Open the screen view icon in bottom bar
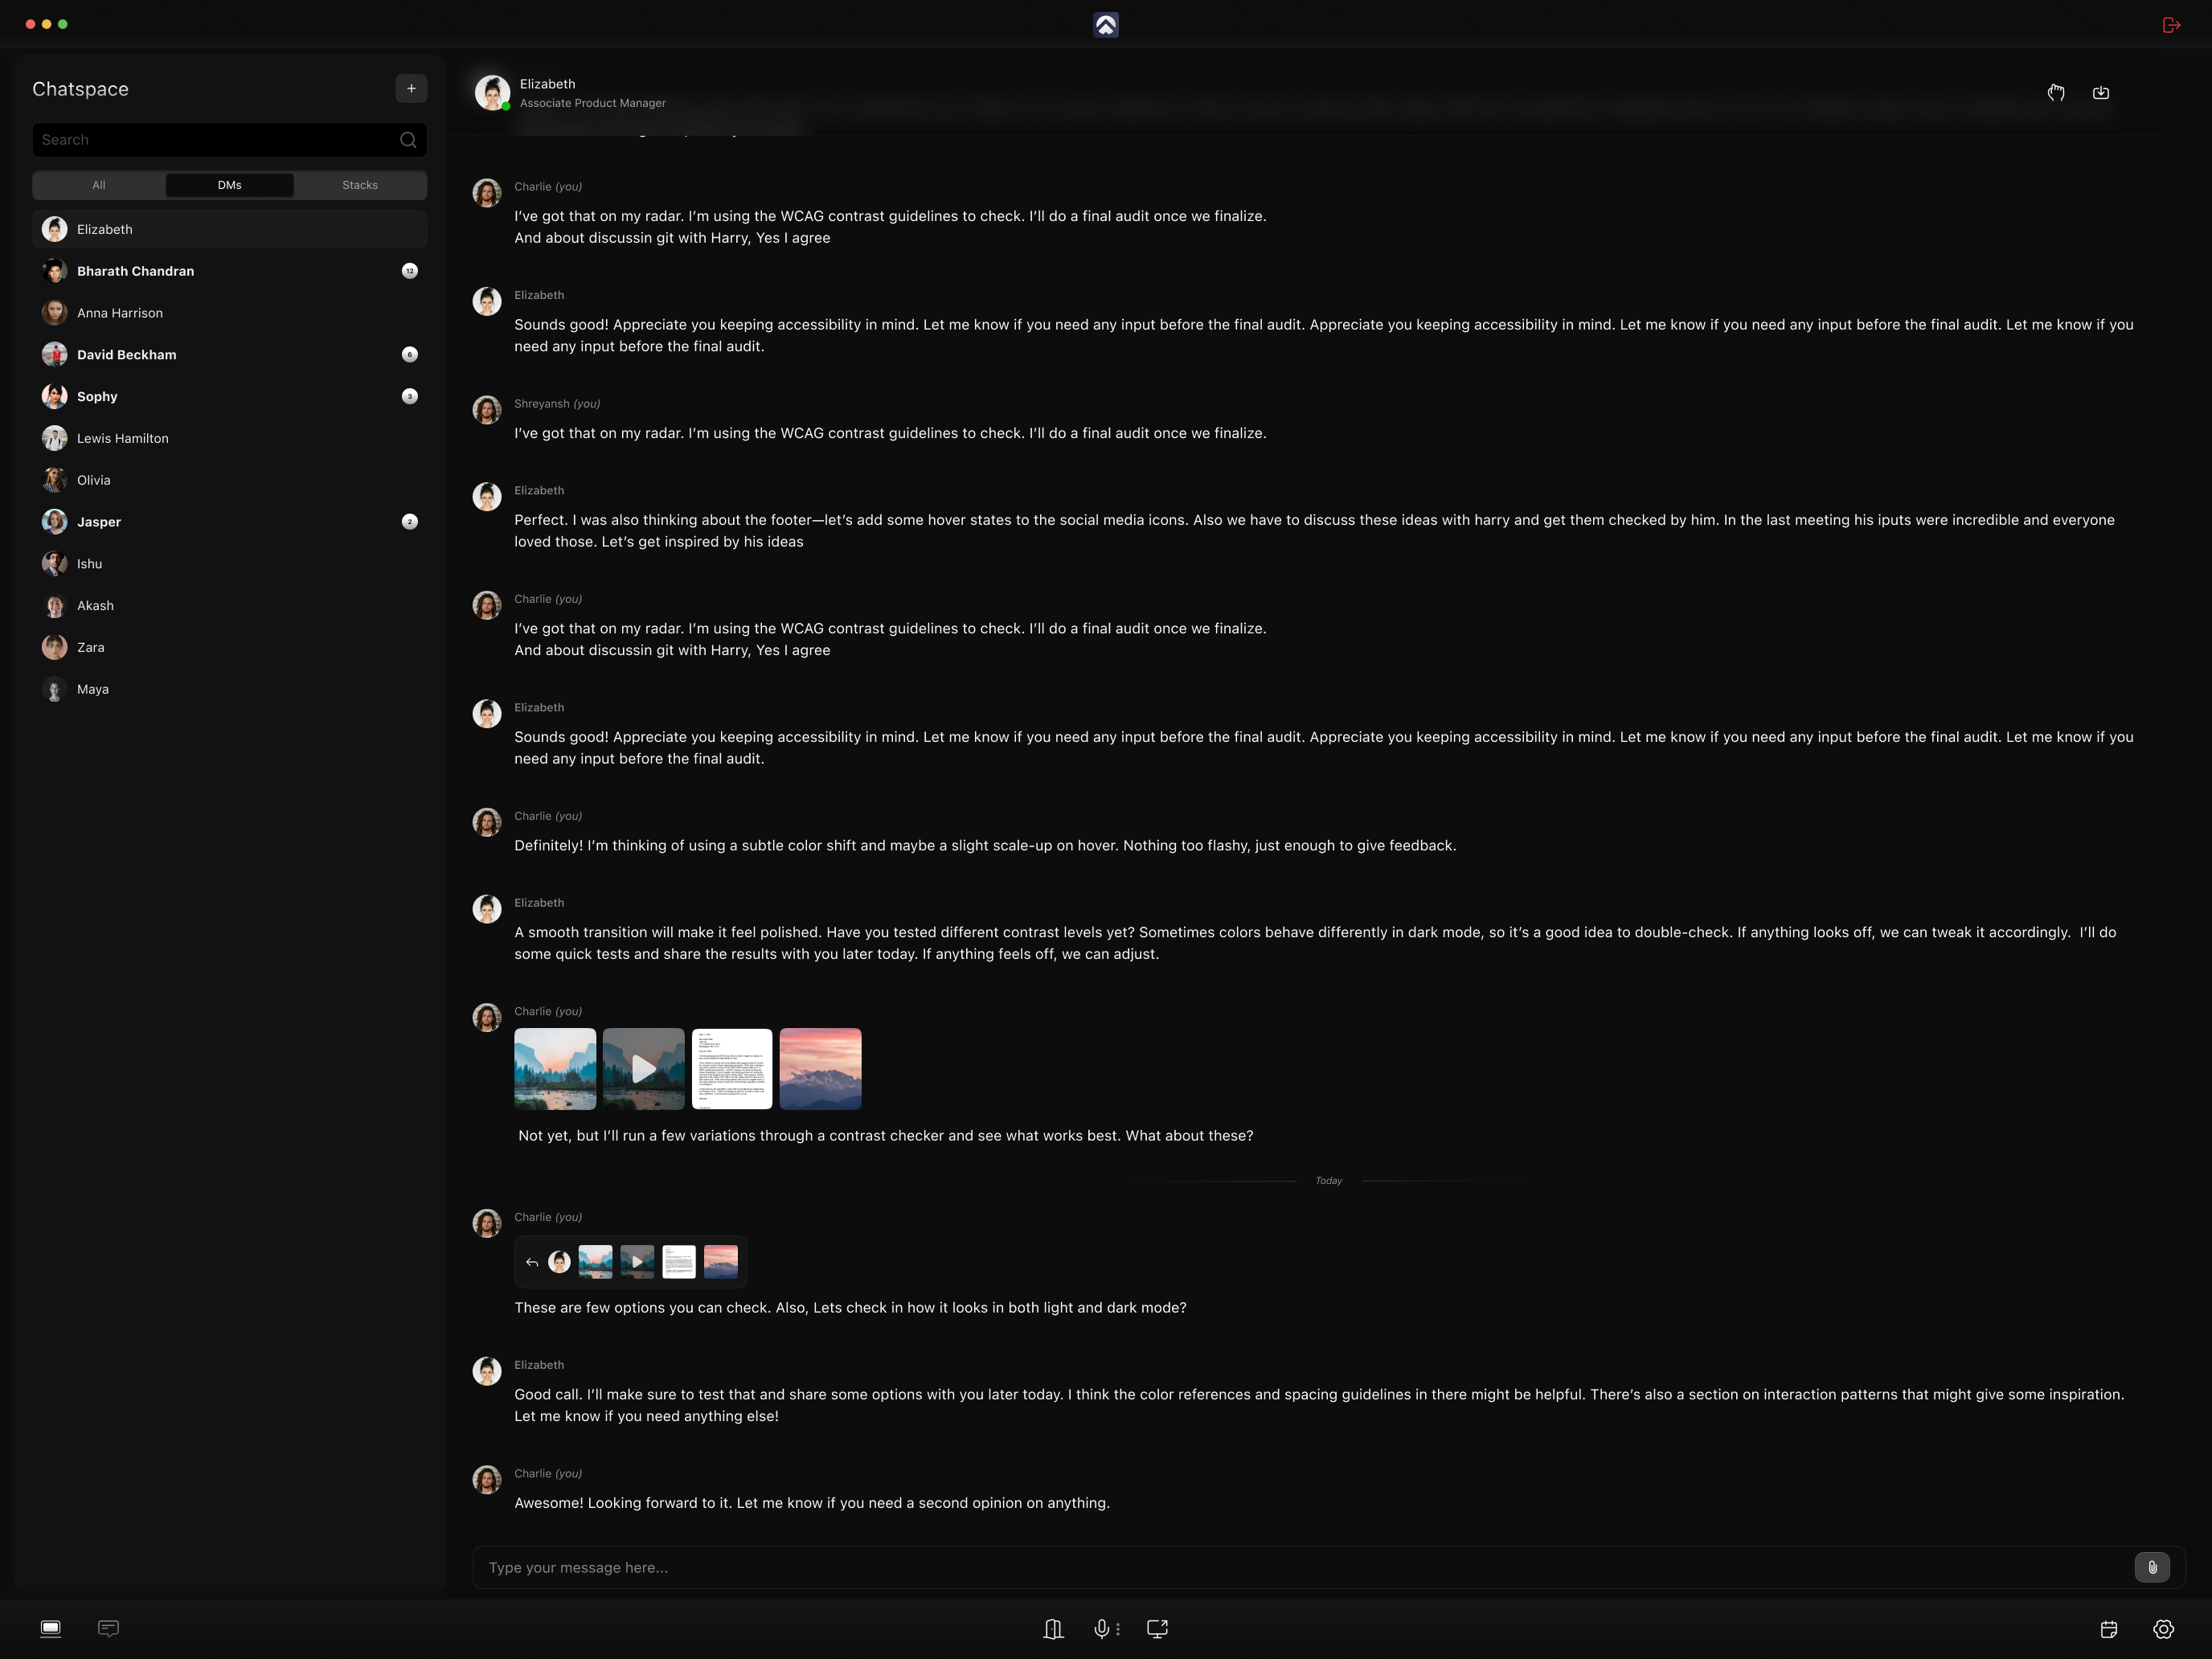The height and width of the screenshot is (1659, 2212). click(51, 1628)
